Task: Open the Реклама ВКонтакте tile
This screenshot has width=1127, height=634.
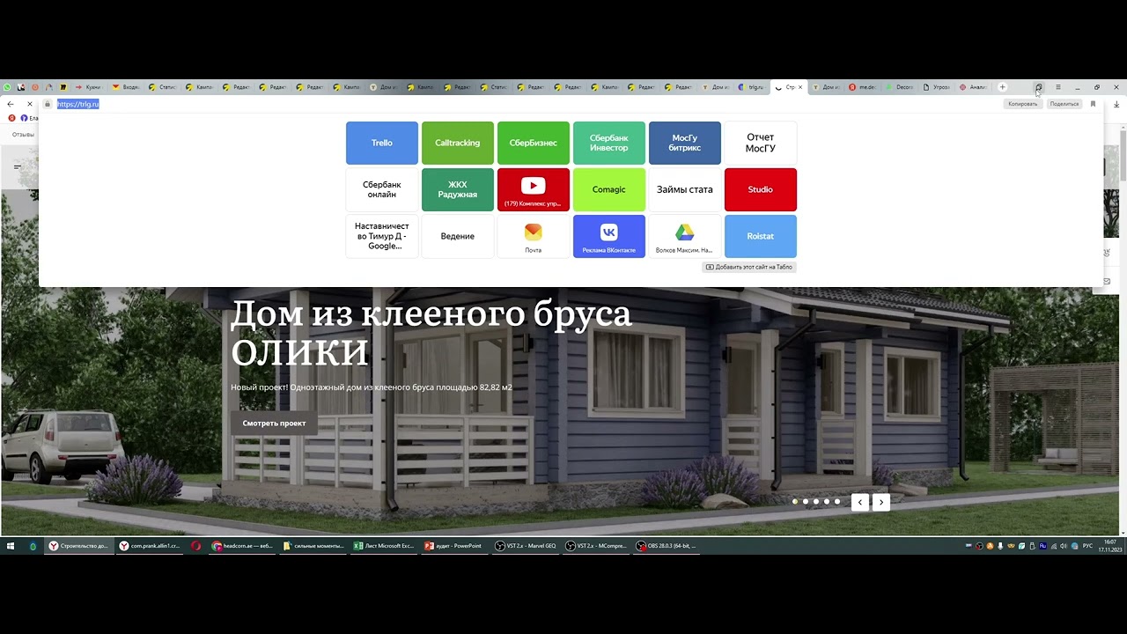Action: [608, 236]
